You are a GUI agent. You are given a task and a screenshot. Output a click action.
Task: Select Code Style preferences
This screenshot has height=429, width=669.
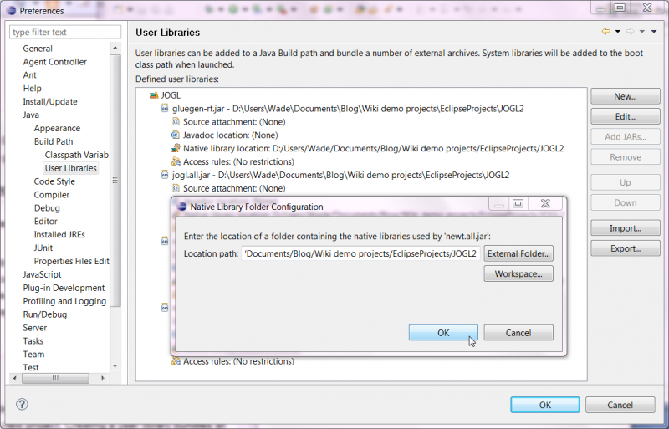click(54, 181)
